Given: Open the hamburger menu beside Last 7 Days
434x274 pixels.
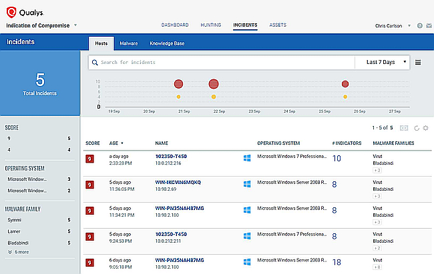Looking at the screenshot, I should click(x=418, y=63).
